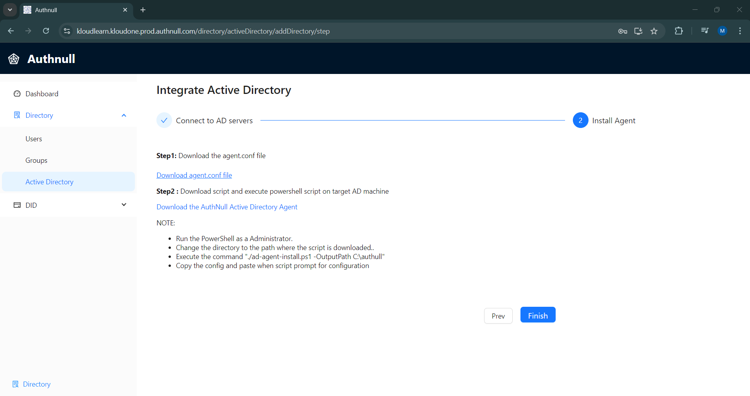
Task: Expand the DID menu chevron
Action: [124, 205]
